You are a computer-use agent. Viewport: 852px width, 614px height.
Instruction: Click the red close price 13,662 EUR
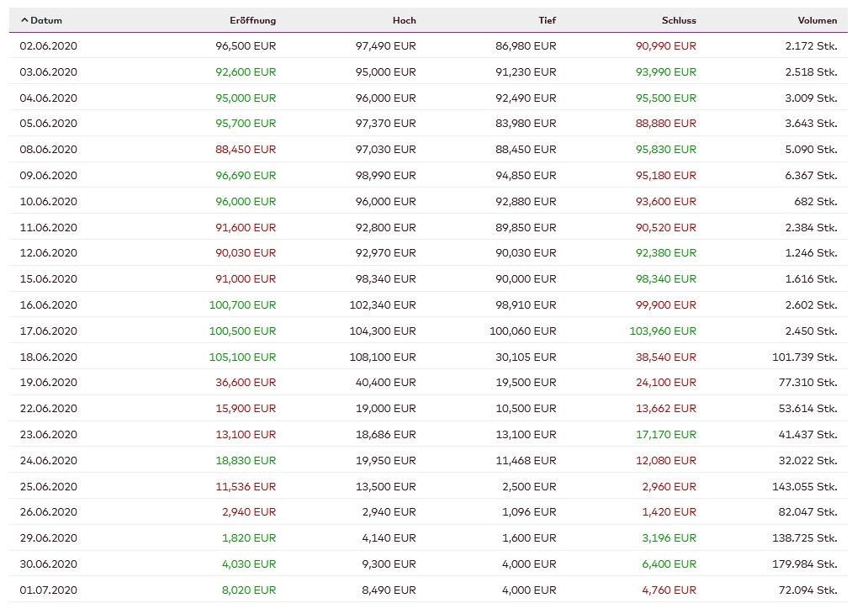click(x=666, y=408)
